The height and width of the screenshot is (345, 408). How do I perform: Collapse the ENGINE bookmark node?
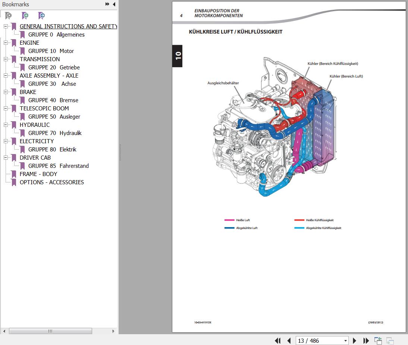[6, 43]
